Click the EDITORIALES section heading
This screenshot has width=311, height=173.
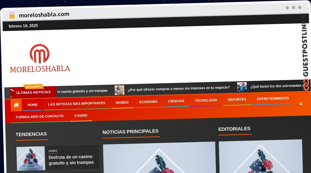point(234,129)
